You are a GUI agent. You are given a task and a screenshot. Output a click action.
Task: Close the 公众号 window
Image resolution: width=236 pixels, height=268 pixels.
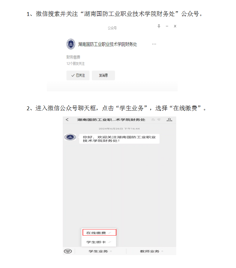pos(175,26)
